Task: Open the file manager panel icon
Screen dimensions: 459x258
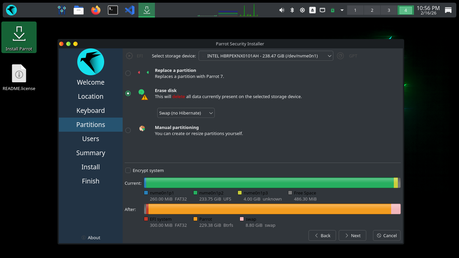Action: click(79, 10)
